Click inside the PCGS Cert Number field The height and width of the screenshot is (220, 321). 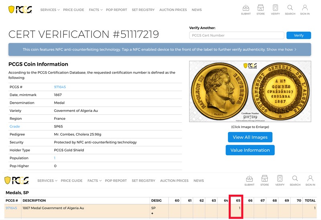pos(237,35)
